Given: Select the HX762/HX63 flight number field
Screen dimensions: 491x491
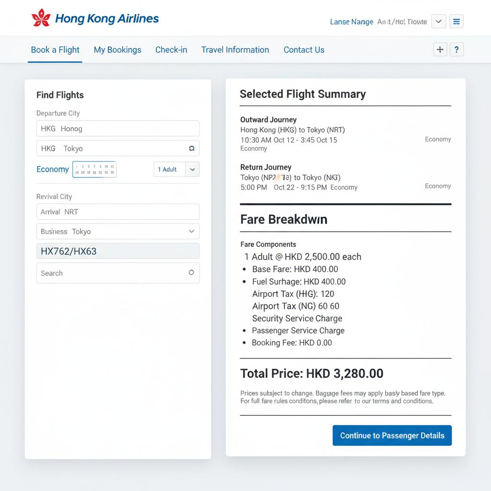Looking at the screenshot, I should (x=117, y=251).
